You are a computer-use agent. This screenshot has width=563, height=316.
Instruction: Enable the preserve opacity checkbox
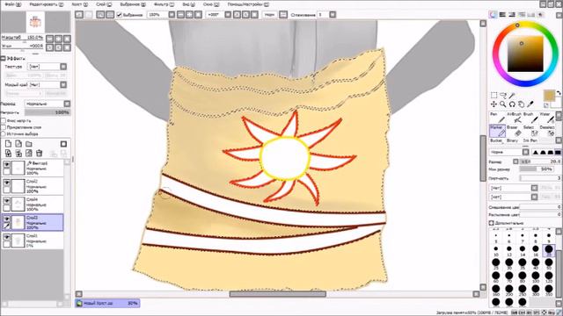(x=4, y=121)
